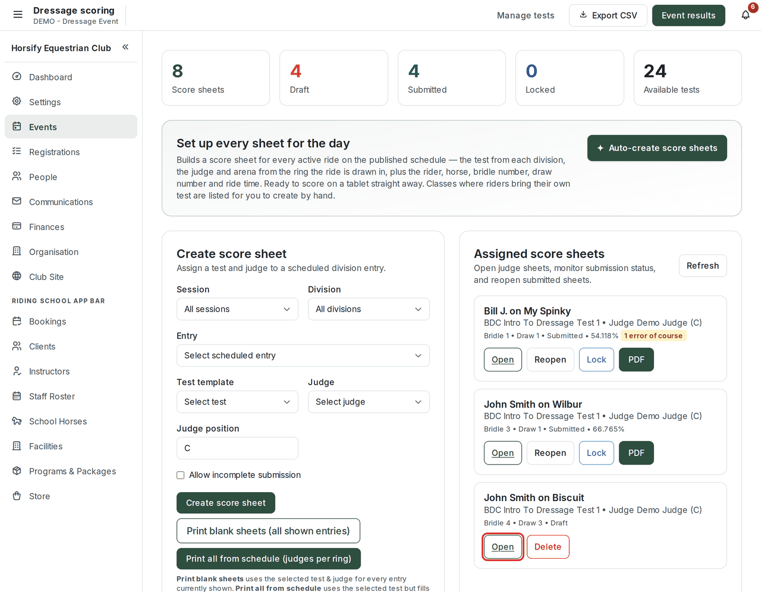Download PDF for Bill J. sheet

(x=636, y=359)
